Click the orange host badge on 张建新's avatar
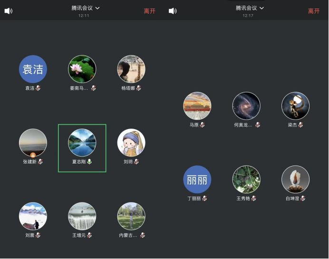The image size is (329, 259). pyautogui.click(x=33, y=155)
